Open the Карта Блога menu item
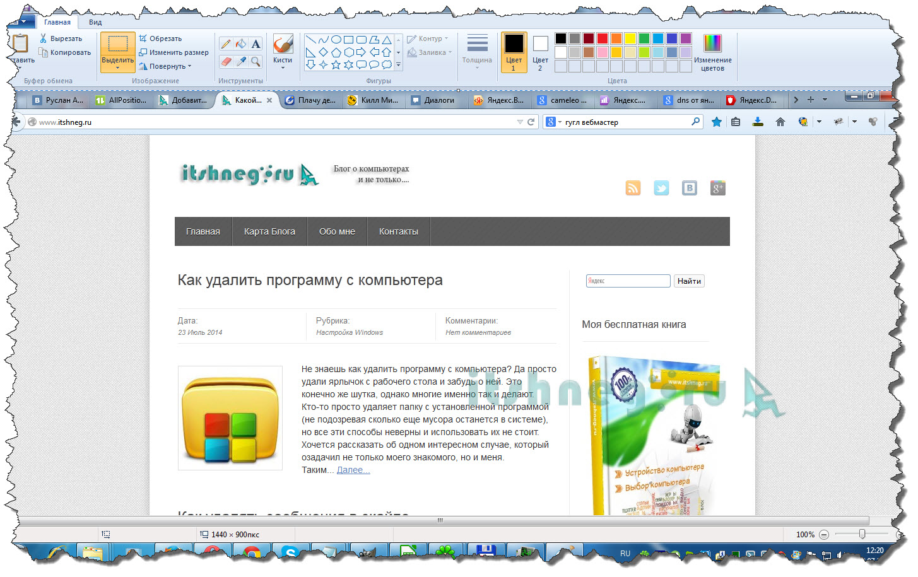Image resolution: width=918 pixels, height=577 pixels. 269,231
